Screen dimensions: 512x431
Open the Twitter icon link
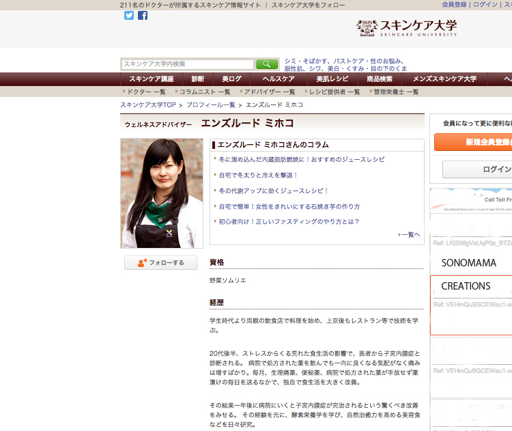[128, 15]
